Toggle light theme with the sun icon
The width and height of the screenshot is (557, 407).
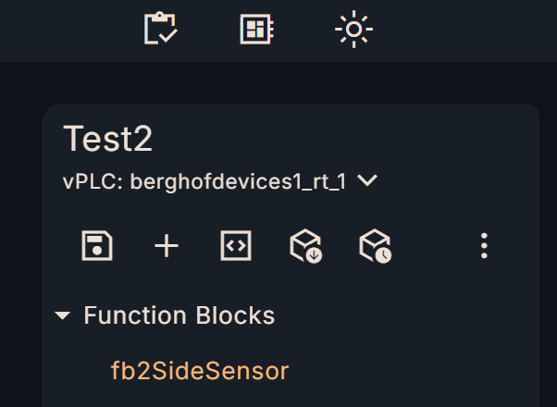click(x=353, y=30)
